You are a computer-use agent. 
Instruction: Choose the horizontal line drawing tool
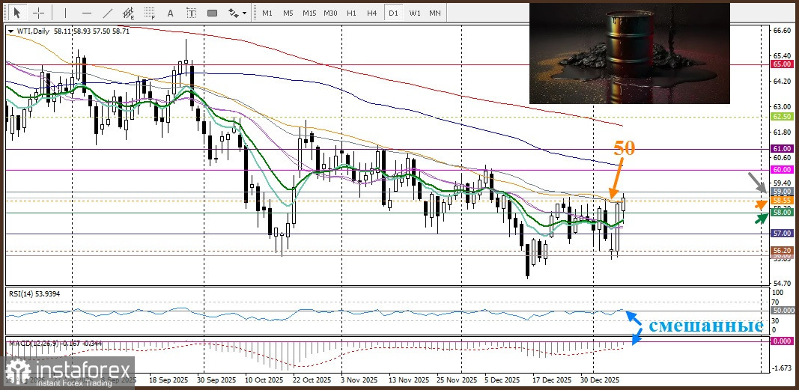[85, 12]
